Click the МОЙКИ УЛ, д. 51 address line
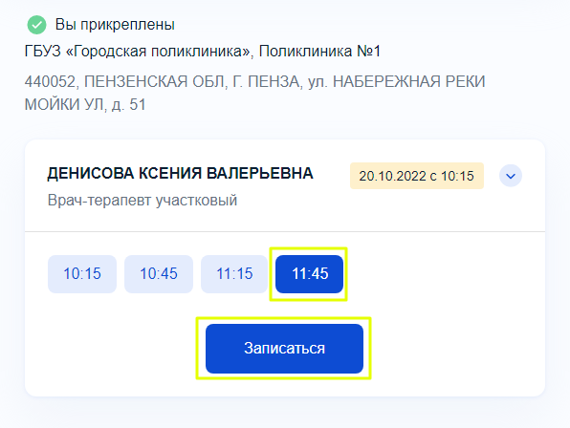Viewport: 570px width, 428px height. coord(85,104)
